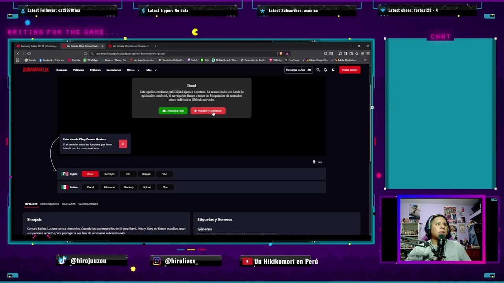Switch to the Samsung Galaxy S25 FE tab
Image resolution: width=504 pixels, height=283 pixels.
[36, 46]
